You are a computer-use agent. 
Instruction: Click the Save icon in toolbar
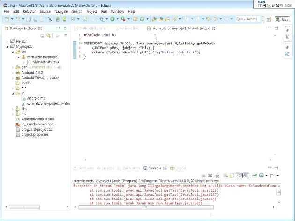coord(29,19)
